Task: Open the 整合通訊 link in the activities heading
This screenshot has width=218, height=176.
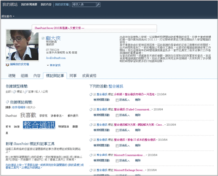Action: pyautogui.click(x=116, y=86)
